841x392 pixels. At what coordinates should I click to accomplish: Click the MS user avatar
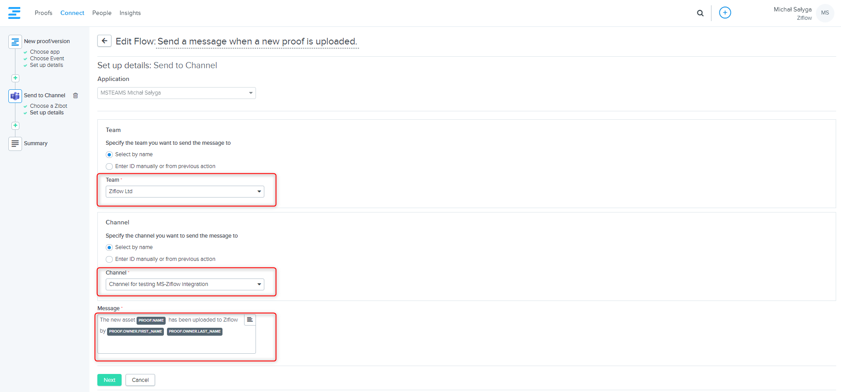pos(825,13)
